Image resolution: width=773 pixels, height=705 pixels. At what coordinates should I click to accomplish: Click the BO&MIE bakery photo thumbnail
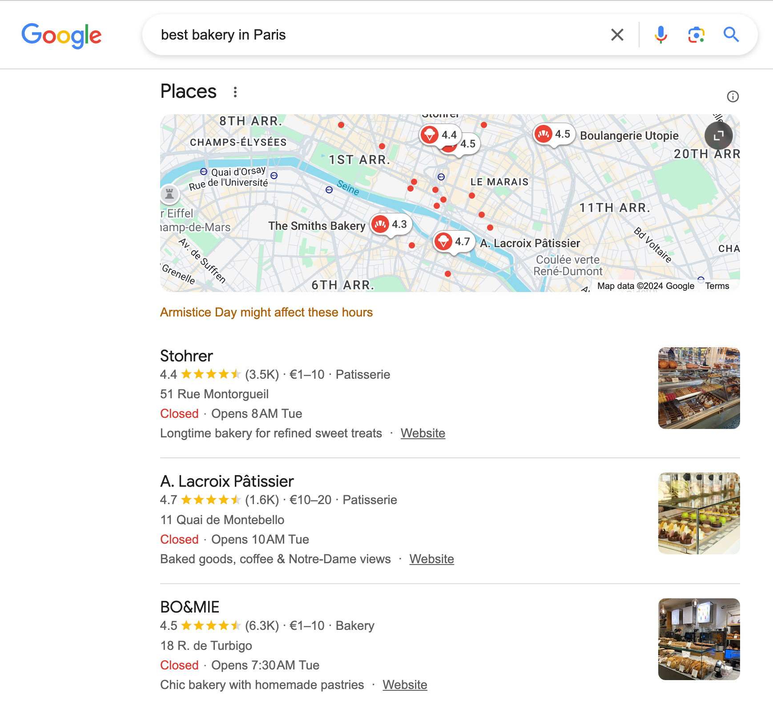click(699, 639)
